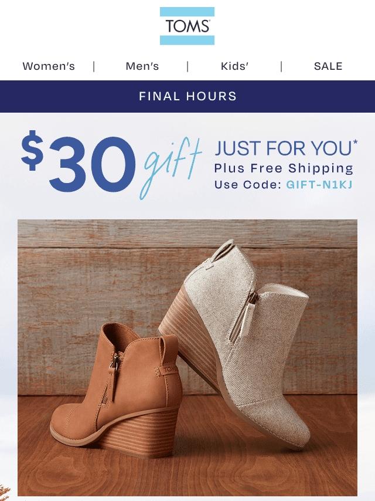Open the SALE section
The height and width of the screenshot is (501, 375).
click(328, 66)
